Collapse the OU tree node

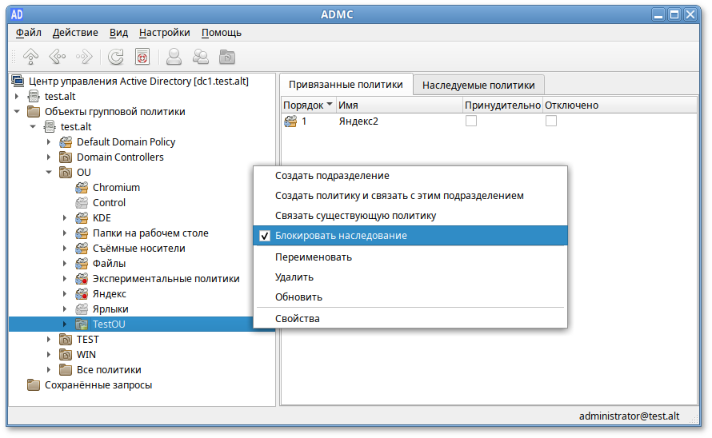49,172
